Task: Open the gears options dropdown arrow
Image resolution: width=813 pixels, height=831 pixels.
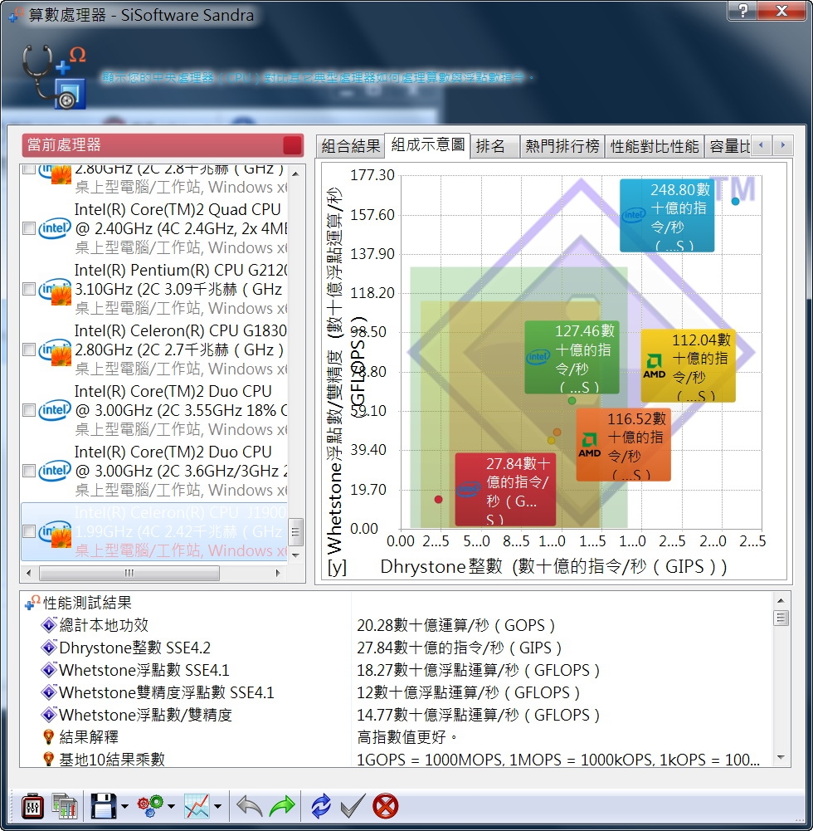Action: click(x=171, y=807)
